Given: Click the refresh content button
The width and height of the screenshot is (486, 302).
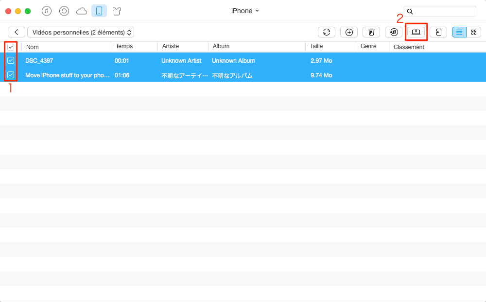Looking at the screenshot, I should pos(327,32).
